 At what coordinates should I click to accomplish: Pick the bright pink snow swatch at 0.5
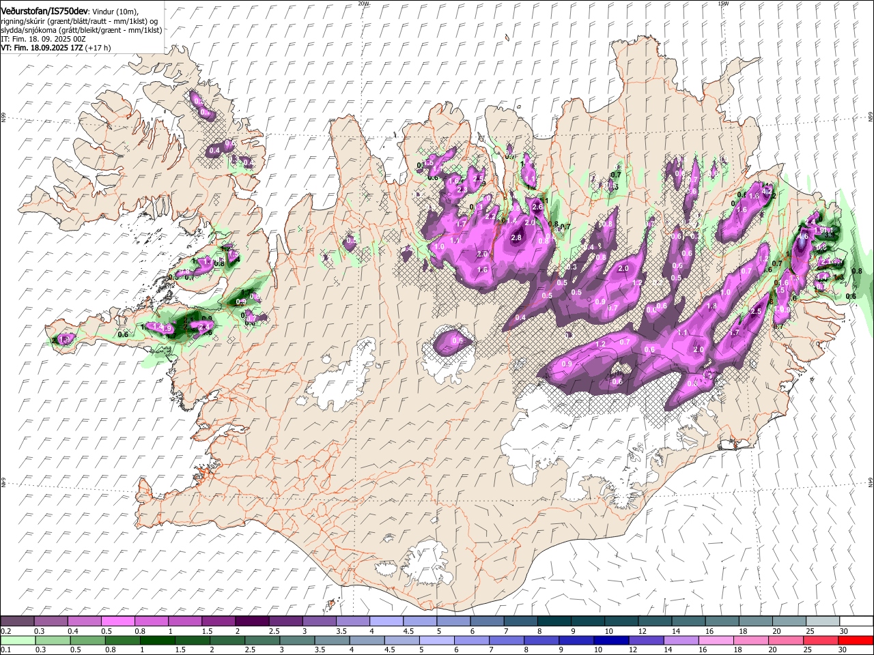coord(117,622)
